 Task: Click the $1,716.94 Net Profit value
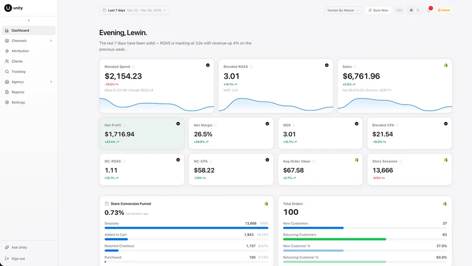click(120, 134)
